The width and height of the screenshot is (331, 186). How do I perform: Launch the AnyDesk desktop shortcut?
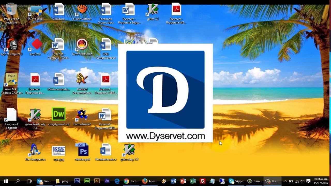click(x=35, y=47)
